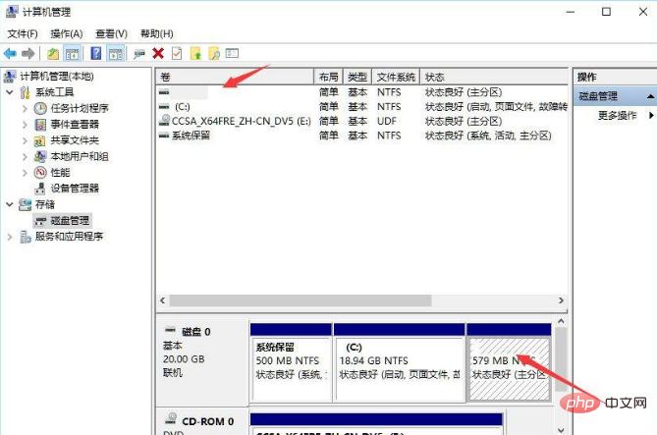
Task: Click the System Tools wrench icon
Action: [x=26, y=92]
